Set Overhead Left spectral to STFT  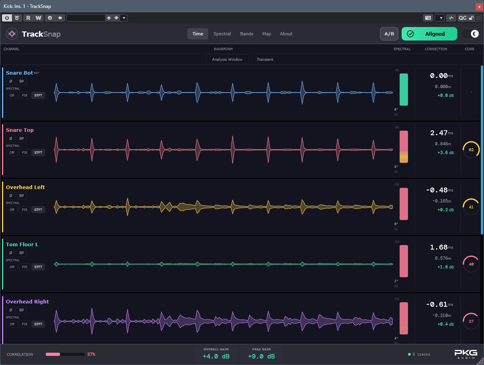click(38, 210)
